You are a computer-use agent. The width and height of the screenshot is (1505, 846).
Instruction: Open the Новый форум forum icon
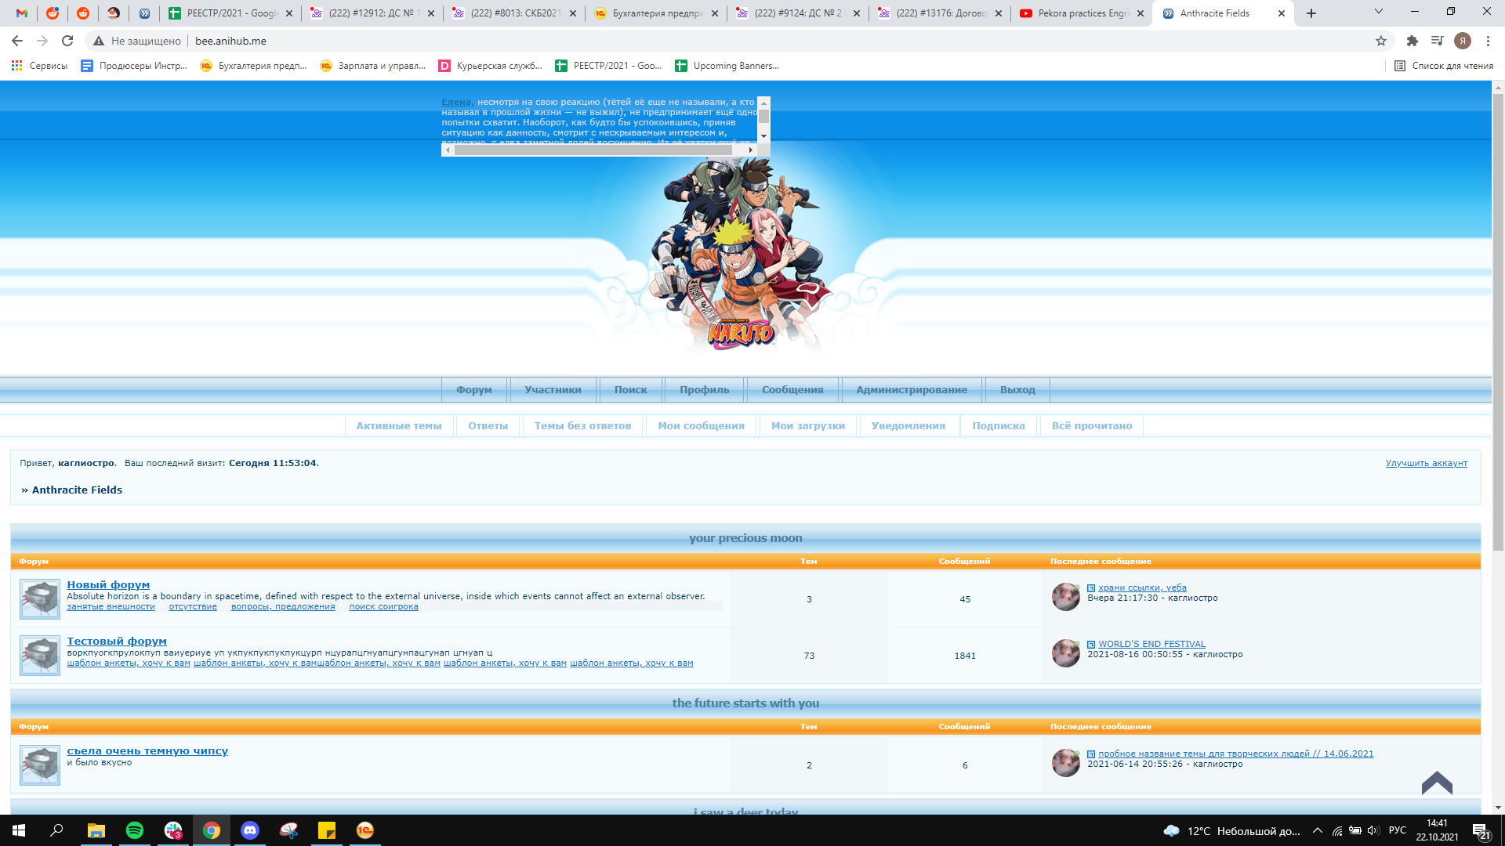point(39,599)
